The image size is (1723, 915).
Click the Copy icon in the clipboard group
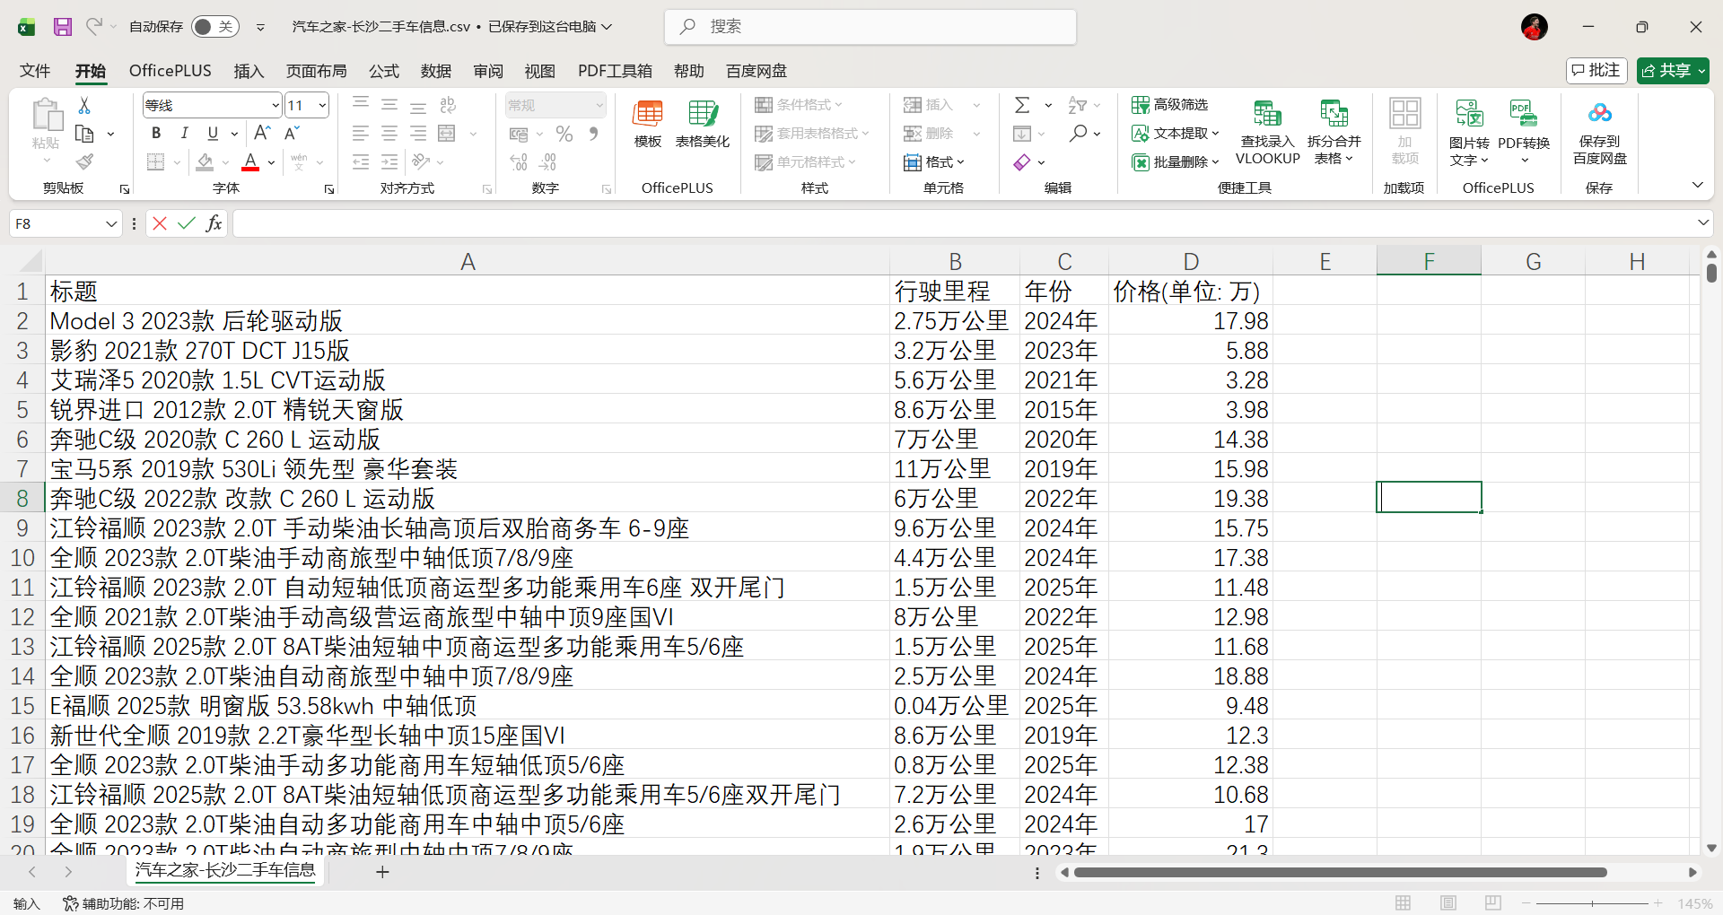[x=84, y=134]
